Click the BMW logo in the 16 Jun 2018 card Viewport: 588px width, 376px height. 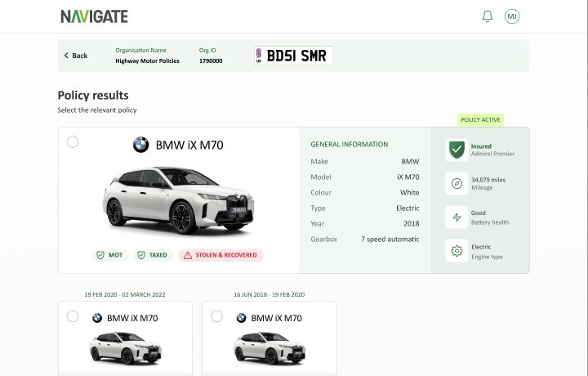[241, 318]
